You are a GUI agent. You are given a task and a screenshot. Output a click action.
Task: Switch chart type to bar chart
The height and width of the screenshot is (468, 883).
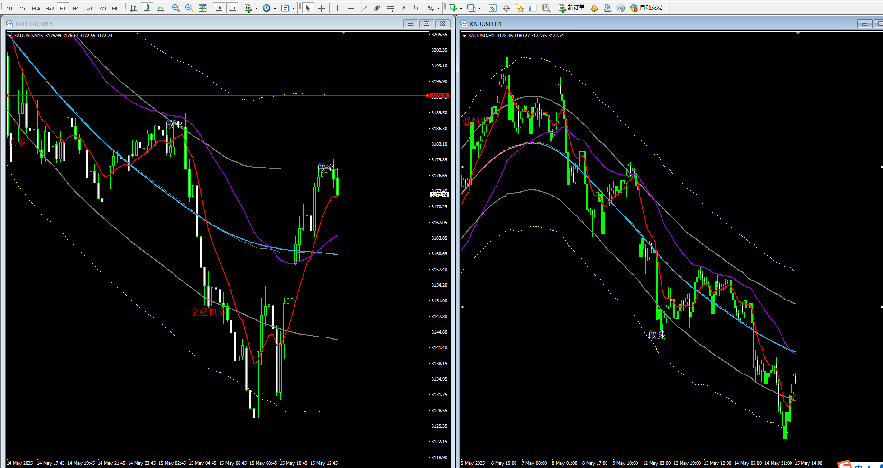tap(134, 8)
